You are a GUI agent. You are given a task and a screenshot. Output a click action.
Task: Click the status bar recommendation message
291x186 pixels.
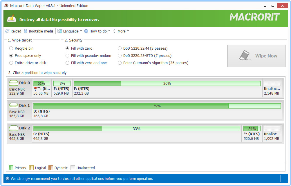click(82, 178)
